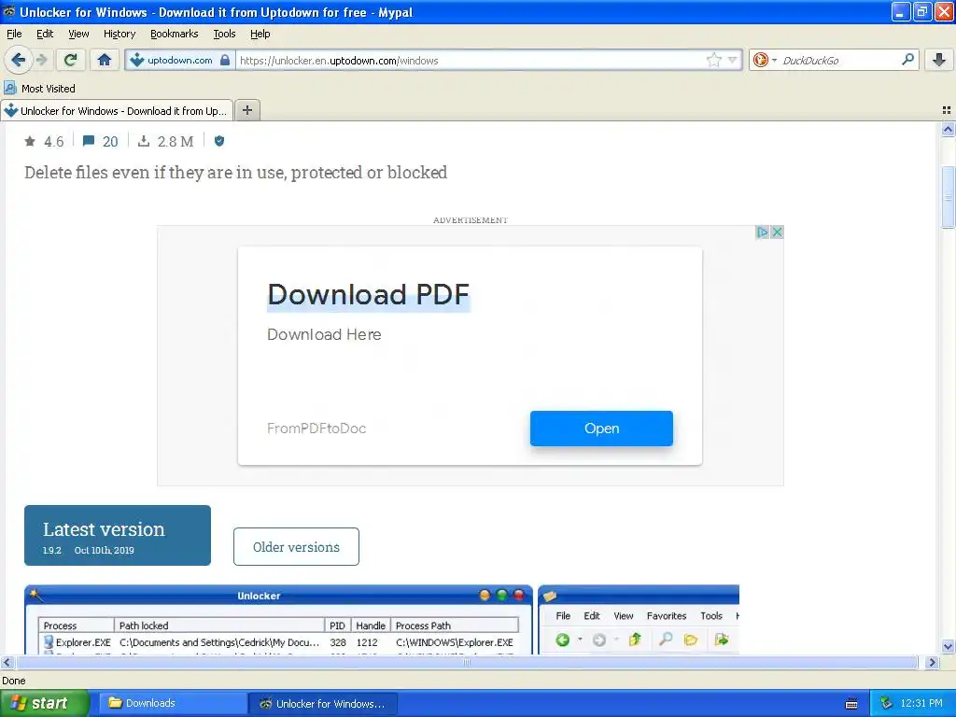Open the Older versions button
Screen dimensions: 956x717
coord(296,546)
